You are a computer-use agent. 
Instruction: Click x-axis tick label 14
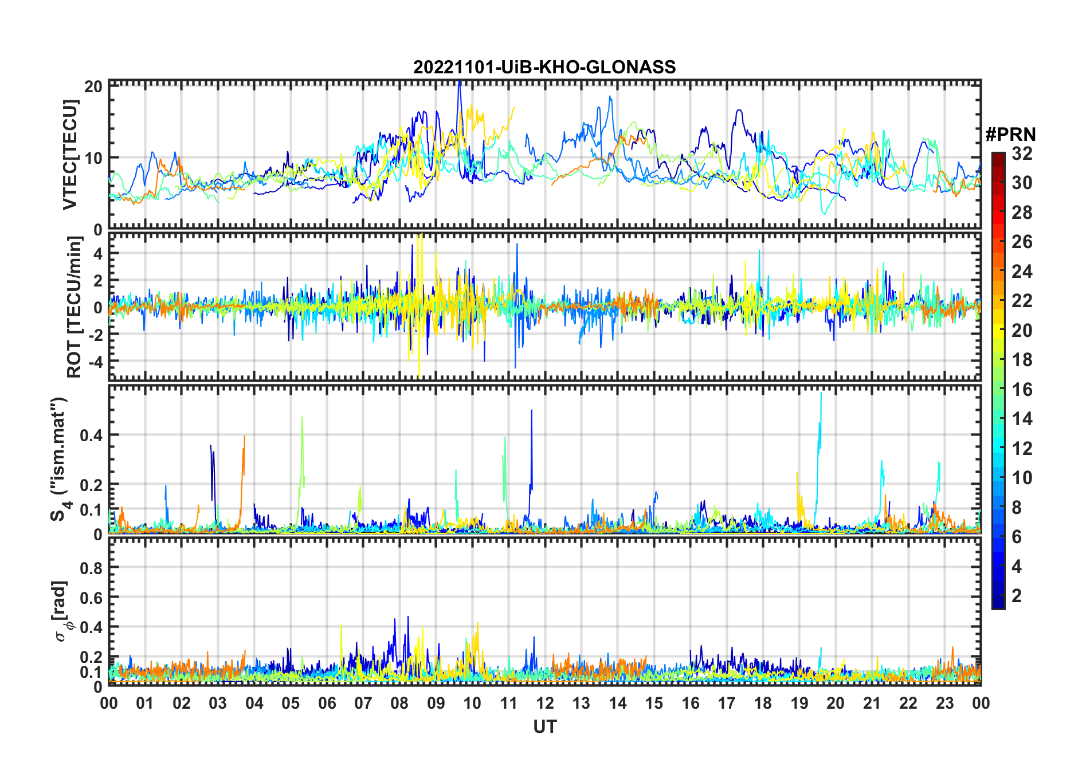pos(618,703)
